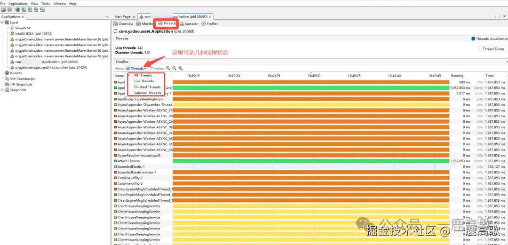Switch to the Sampler tab
This screenshot has width=508, height=245.
tap(189, 24)
